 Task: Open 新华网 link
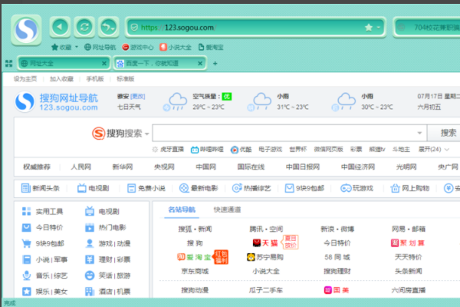123,167
